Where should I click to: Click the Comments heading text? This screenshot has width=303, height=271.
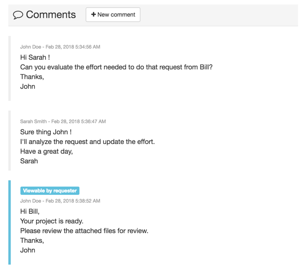tap(51, 15)
